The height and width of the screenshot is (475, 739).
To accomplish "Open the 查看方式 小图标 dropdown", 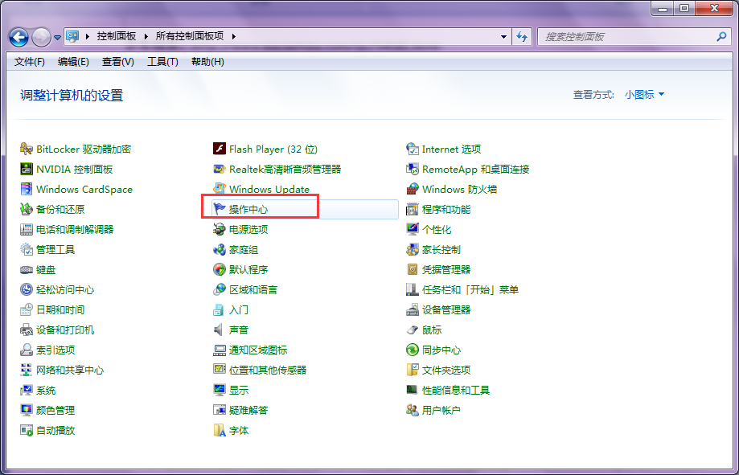I will click(x=644, y=94).
